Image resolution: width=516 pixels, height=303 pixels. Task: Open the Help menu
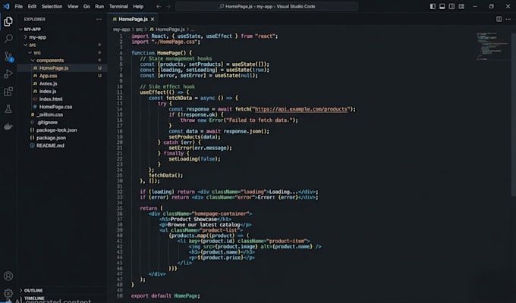[x=138, y=6]
